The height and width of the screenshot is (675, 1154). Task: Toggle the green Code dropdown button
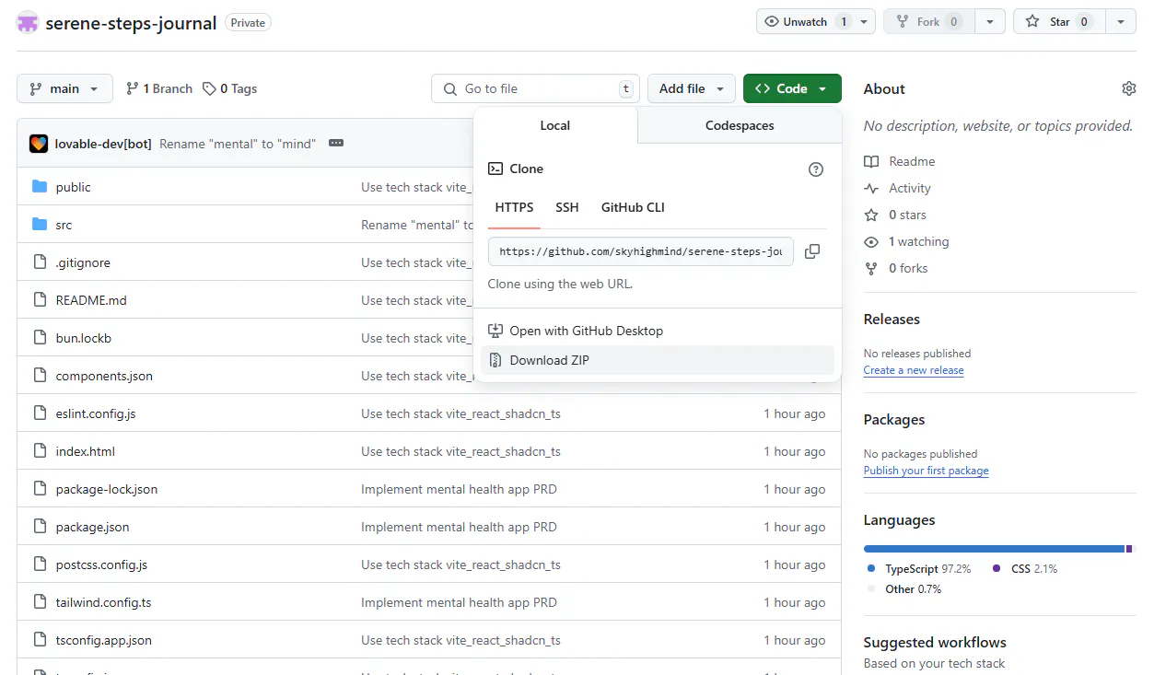point(792,88)
